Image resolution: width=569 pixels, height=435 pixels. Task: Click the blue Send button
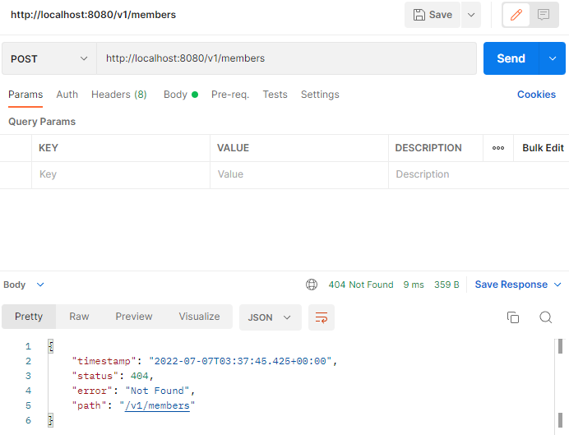point(511,58)
